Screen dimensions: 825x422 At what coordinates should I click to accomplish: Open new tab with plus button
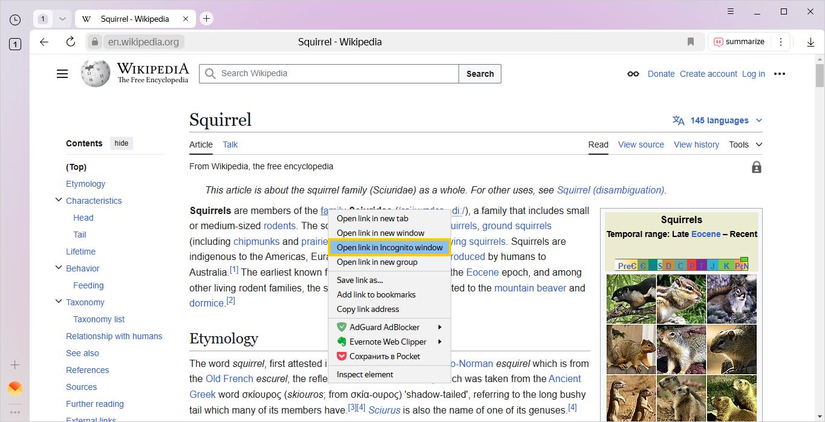(x=207, y=19)
